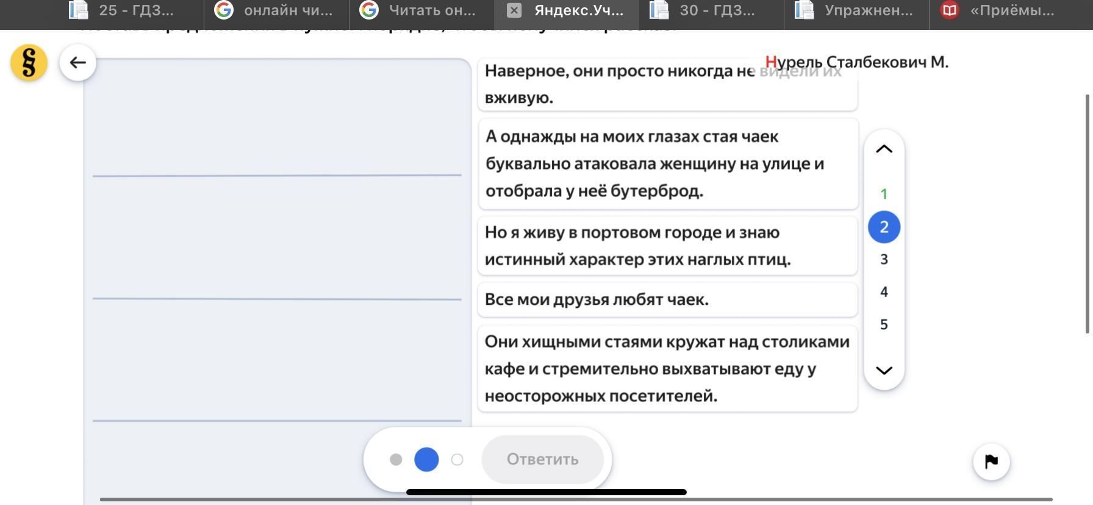This screenshot has height=505, width=1093.
Task: Go to completed task number 1
Action: pos(884,194)
